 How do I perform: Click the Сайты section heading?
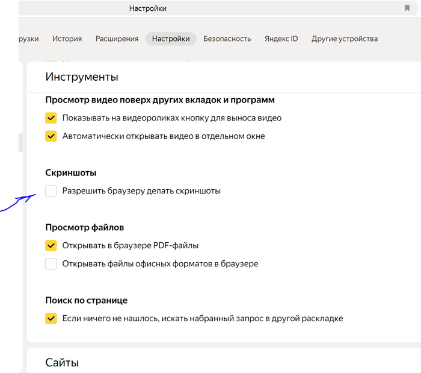click(x=62, y=362)
